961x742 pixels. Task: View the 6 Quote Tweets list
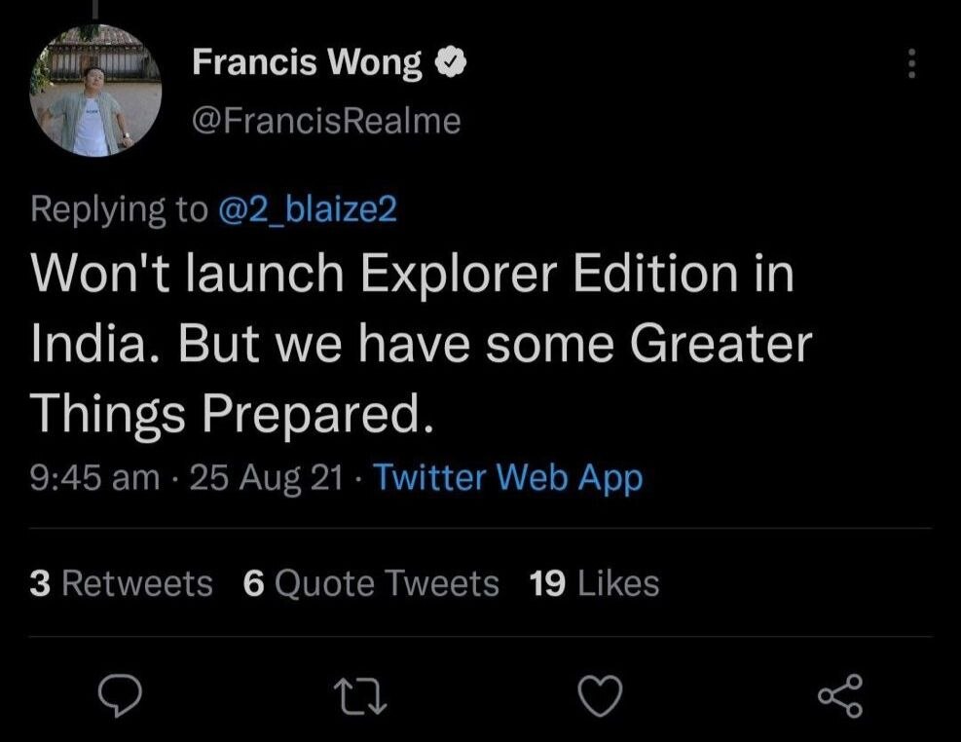(x=371, y=583)
